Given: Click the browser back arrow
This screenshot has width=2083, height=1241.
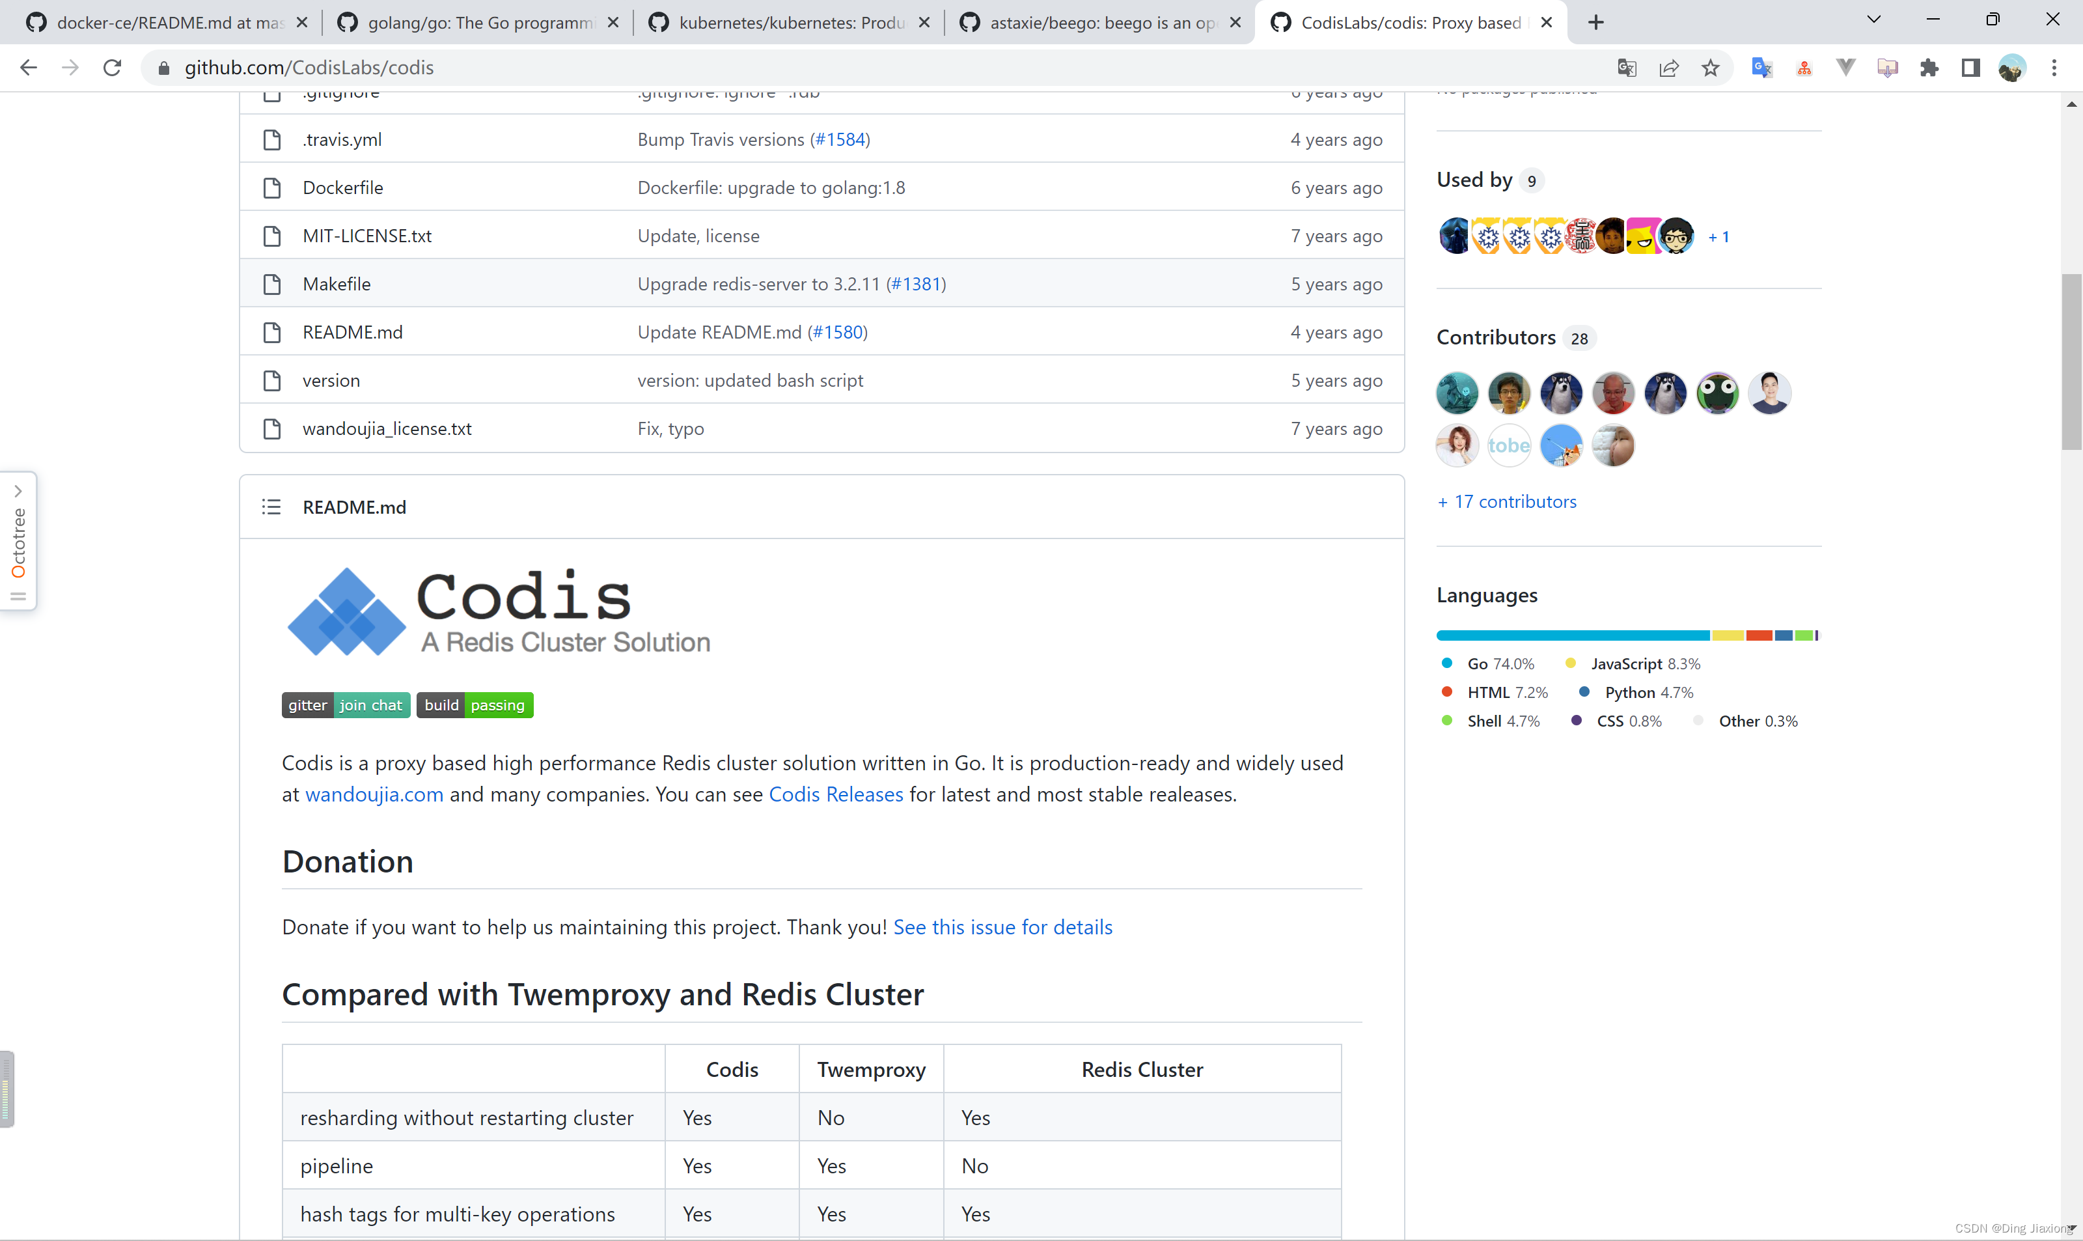Looking at the screenshot, I should 29,68.
